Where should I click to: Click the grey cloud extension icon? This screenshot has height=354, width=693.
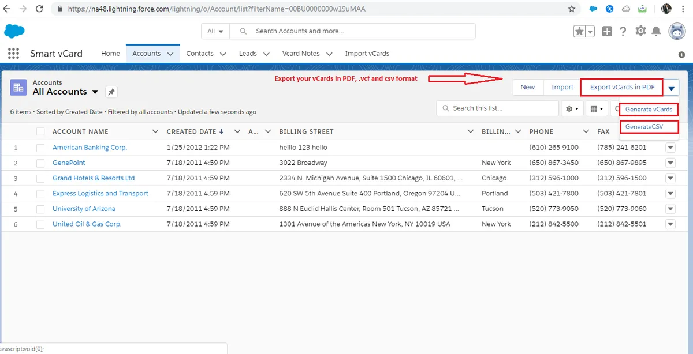(x=626, y=9)
